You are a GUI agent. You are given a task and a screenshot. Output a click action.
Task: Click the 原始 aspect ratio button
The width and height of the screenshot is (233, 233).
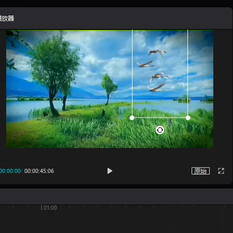coord(200,171)
